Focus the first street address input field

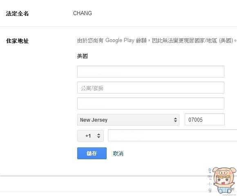(150, 71)
